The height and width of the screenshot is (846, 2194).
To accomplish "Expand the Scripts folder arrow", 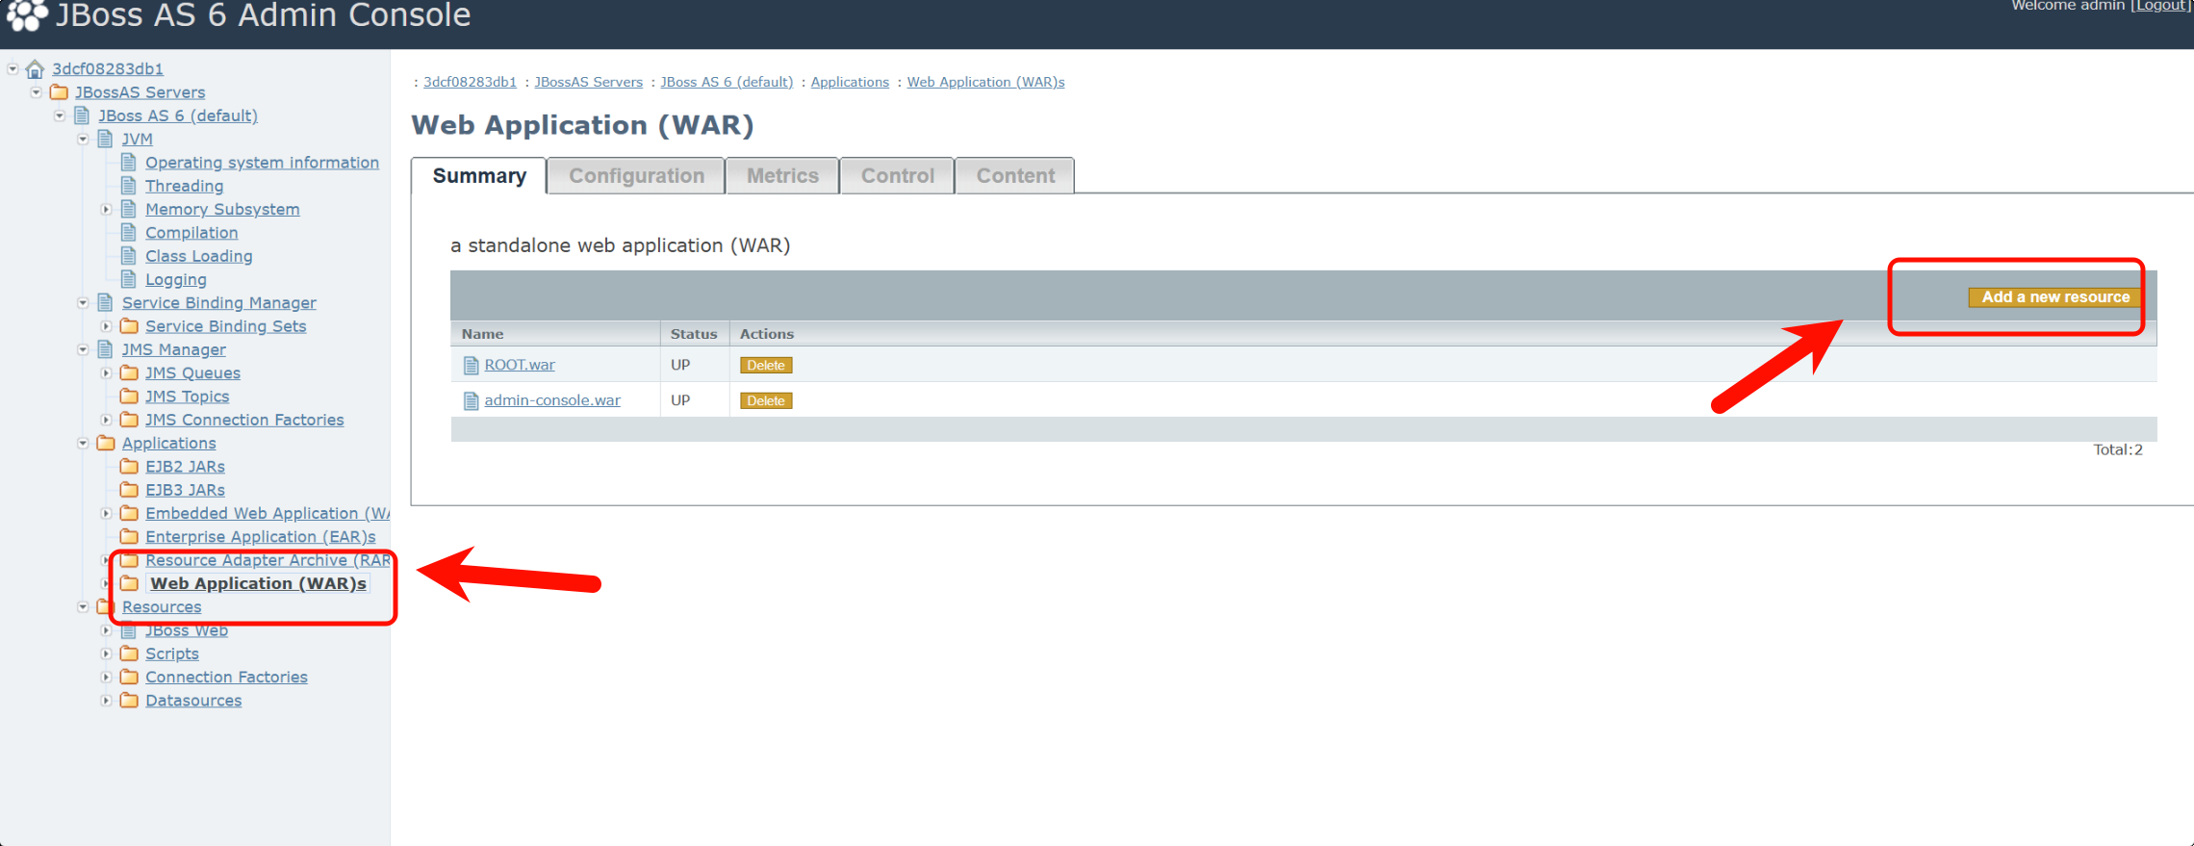I will (x=106, y=654).
